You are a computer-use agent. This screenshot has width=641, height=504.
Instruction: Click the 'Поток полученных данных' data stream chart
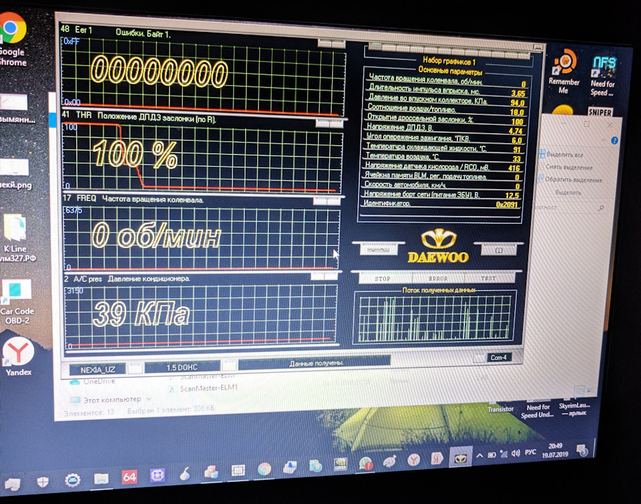tap(435, 318)
